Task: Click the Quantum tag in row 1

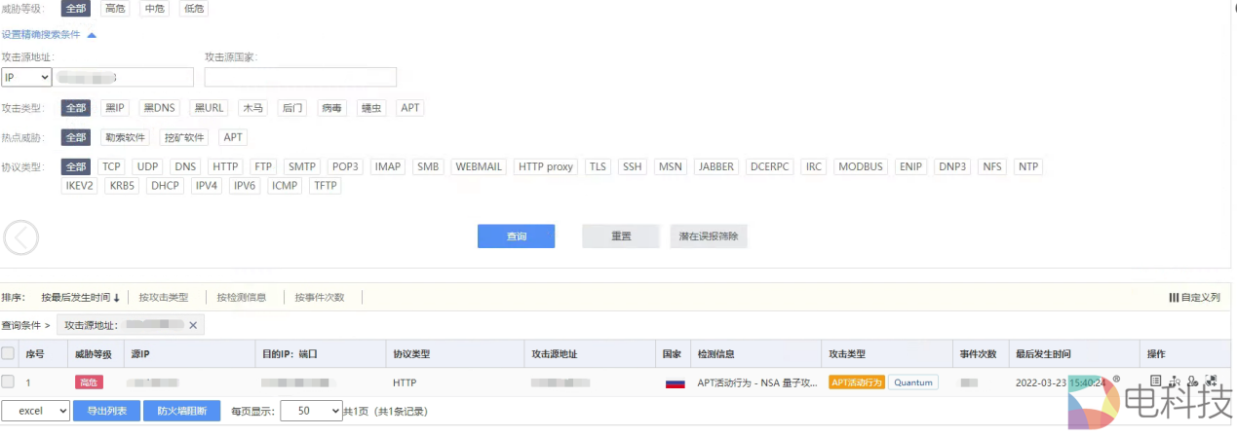Action: click(x=913, y=382)
